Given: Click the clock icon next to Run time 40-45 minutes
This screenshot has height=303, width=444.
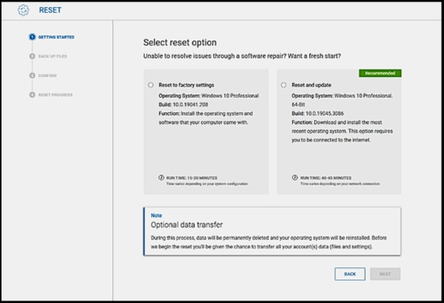Looking at the screenshot, I should (x=295, y=178).
